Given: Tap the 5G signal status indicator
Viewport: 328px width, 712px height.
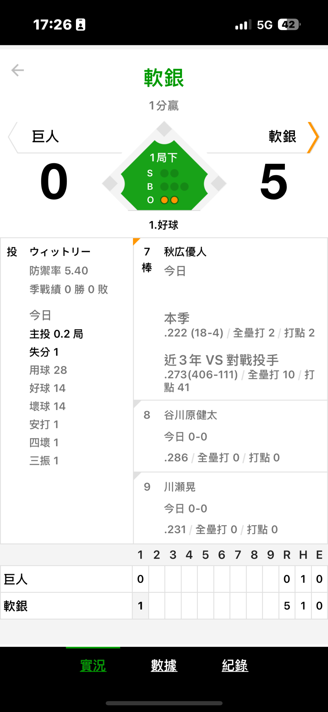Looking at the screenshot, I should point(265,25).
